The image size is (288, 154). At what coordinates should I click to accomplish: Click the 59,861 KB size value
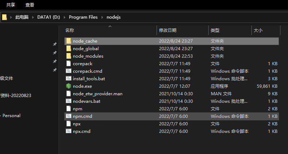click(267, 86)
